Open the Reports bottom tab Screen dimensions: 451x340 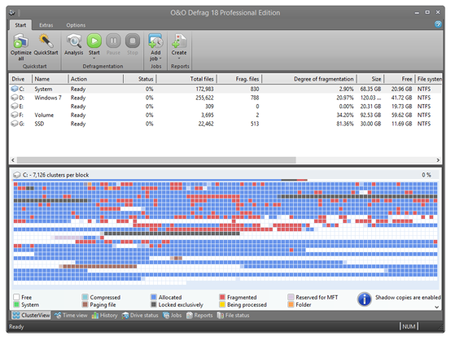199,316
